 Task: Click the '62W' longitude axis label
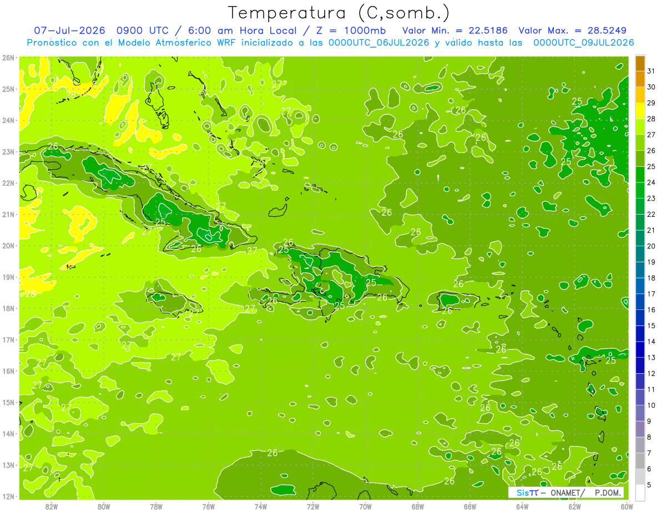[x=575, y=506]
